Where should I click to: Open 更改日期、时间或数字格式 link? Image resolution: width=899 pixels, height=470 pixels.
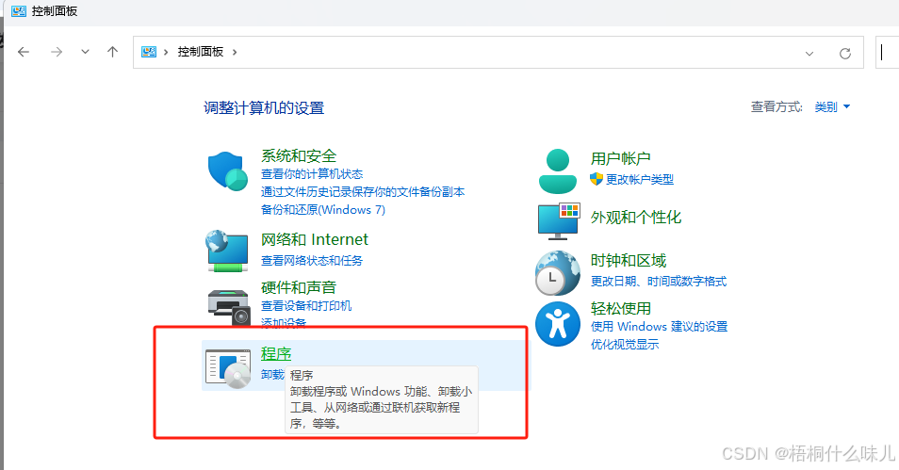coord(659,282)
